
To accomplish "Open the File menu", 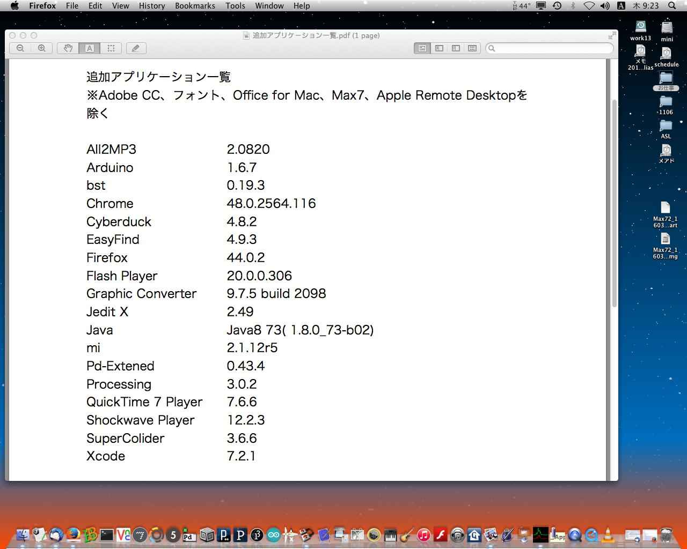I will tap(72, 6).
